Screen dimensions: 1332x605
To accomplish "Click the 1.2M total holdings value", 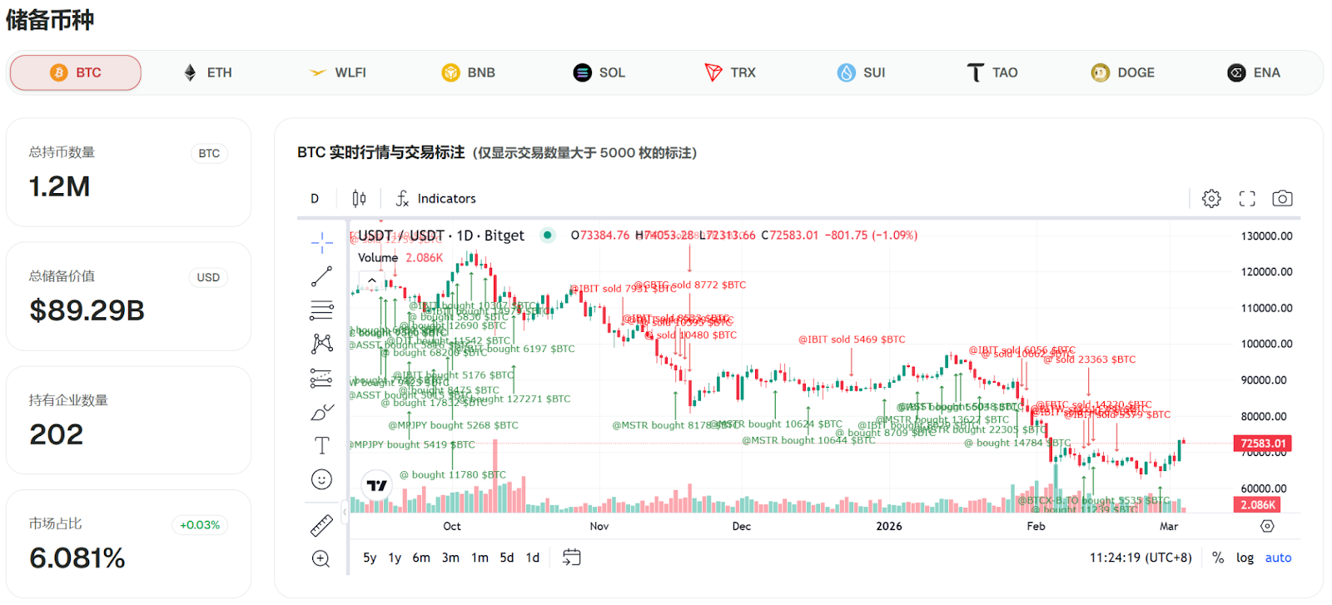I will pos(59,186).
